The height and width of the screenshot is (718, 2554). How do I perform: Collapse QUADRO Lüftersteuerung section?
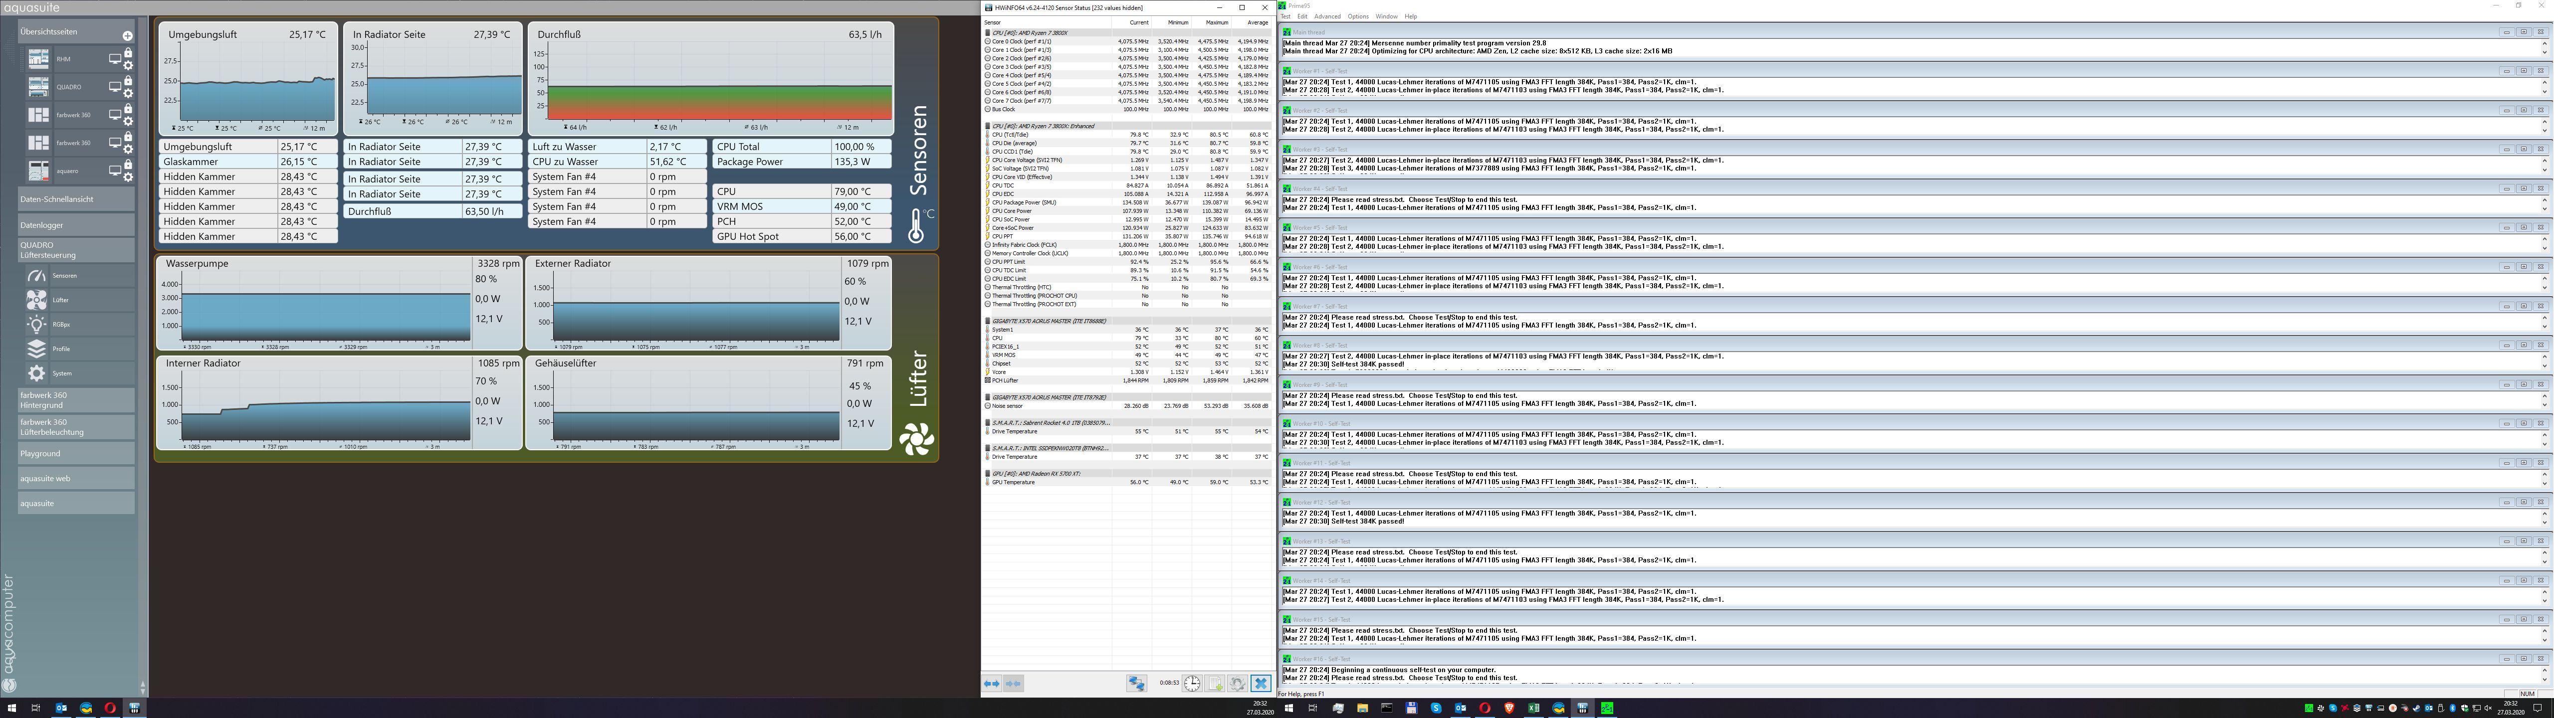point(76,250)
